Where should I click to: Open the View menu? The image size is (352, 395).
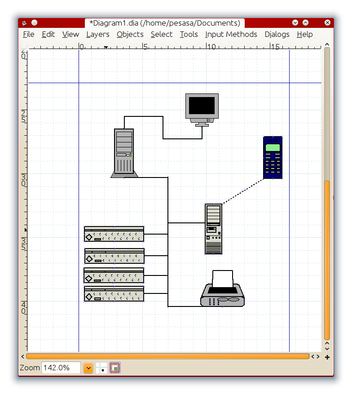click(70, 34)
